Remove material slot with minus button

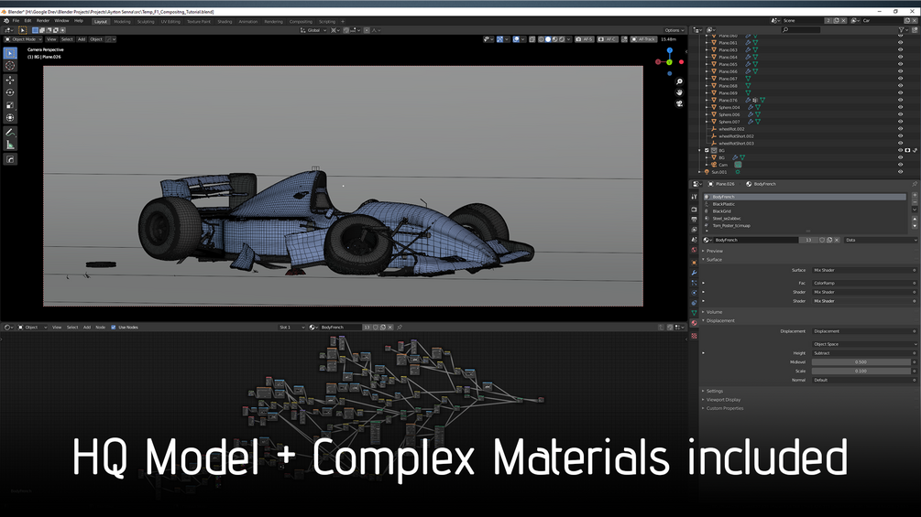pos(915,202)
